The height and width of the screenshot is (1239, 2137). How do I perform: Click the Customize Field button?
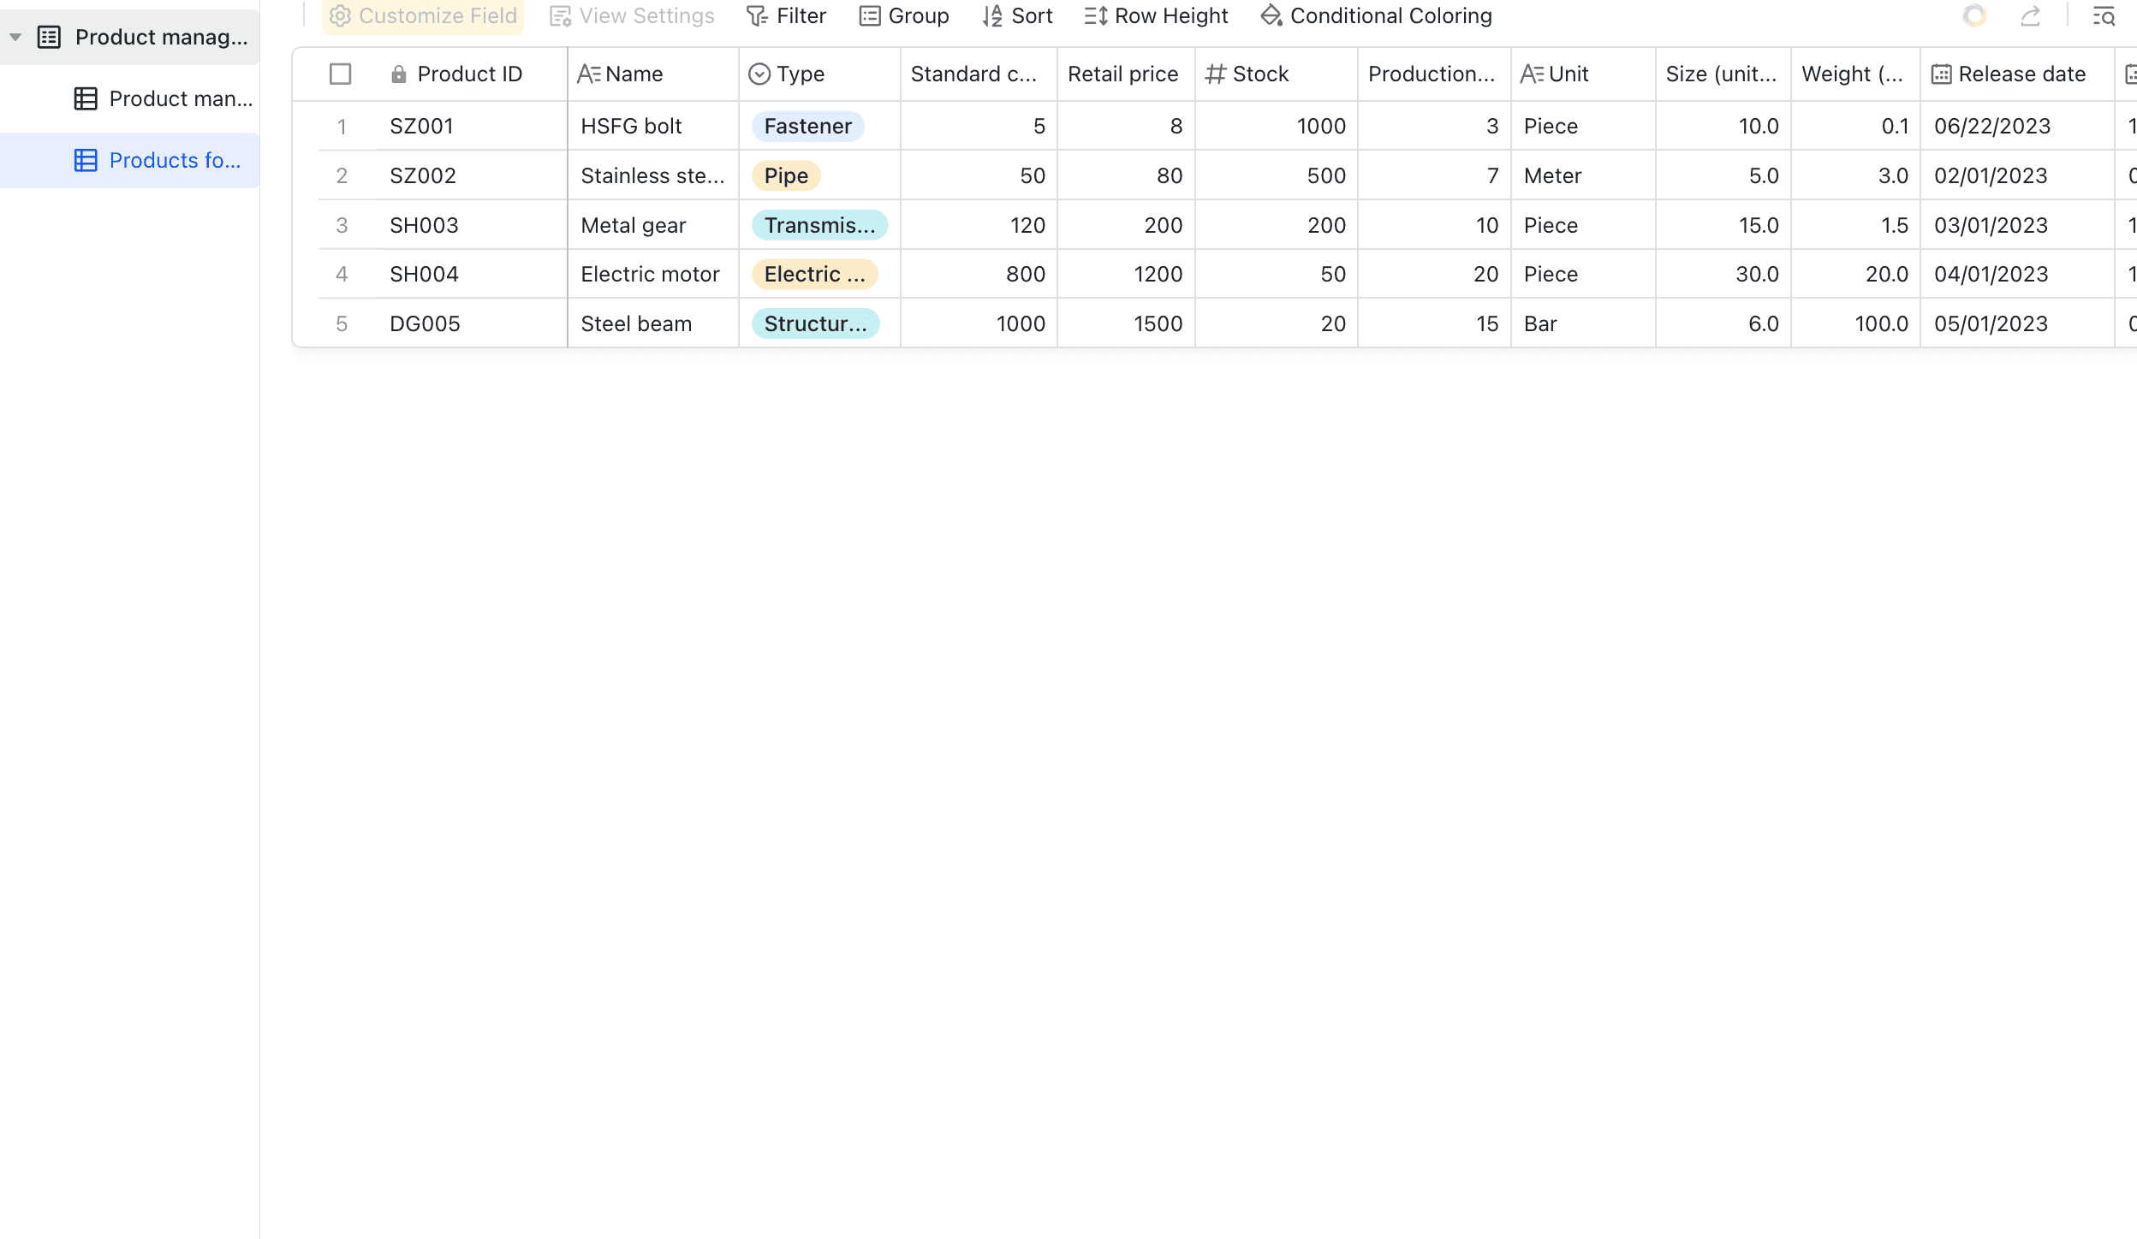pos(423,16)
